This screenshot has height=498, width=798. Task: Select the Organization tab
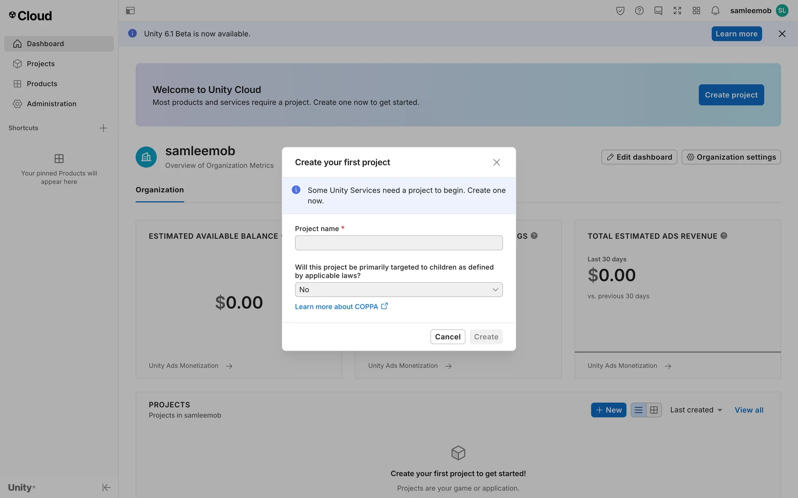160,190
